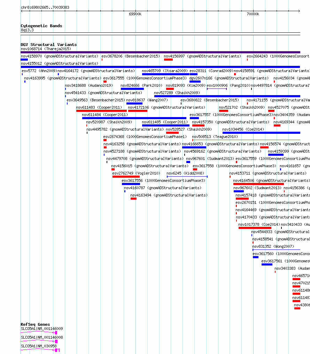Open nsv520987 (Shaikh2009) variant
The image size is (310, 354).
(109, 122)
